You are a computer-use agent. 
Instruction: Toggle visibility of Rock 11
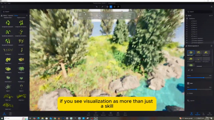click(187, 30)
